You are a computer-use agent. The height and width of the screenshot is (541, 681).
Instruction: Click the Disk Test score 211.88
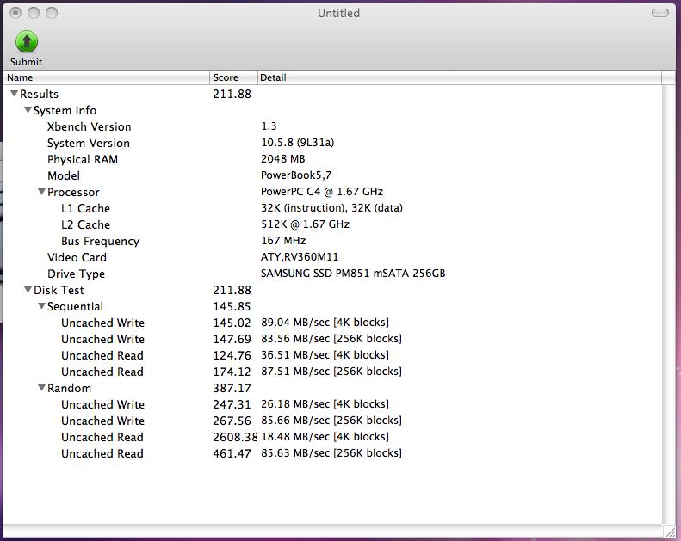[x=232, y=290]
